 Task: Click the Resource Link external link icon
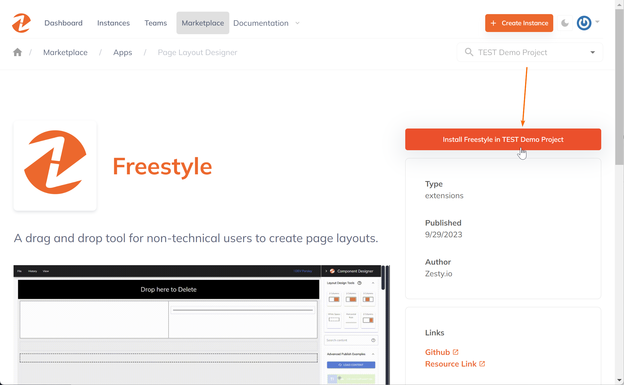(482, 364)
